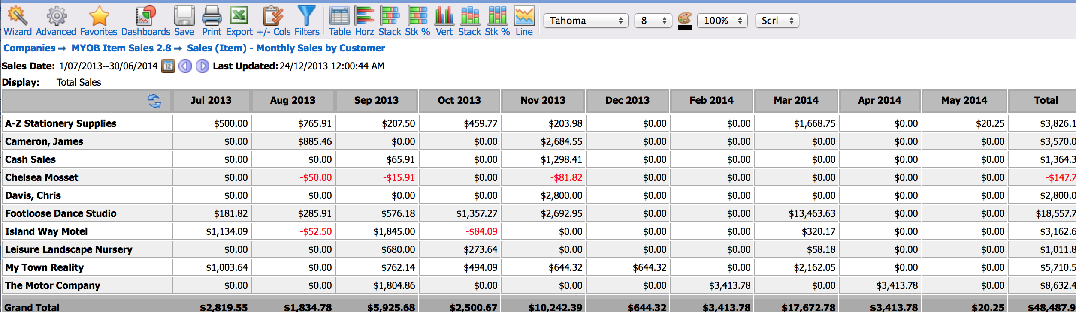
Task: Click the -$52.50 cell
Action: [x=315, y=231]
